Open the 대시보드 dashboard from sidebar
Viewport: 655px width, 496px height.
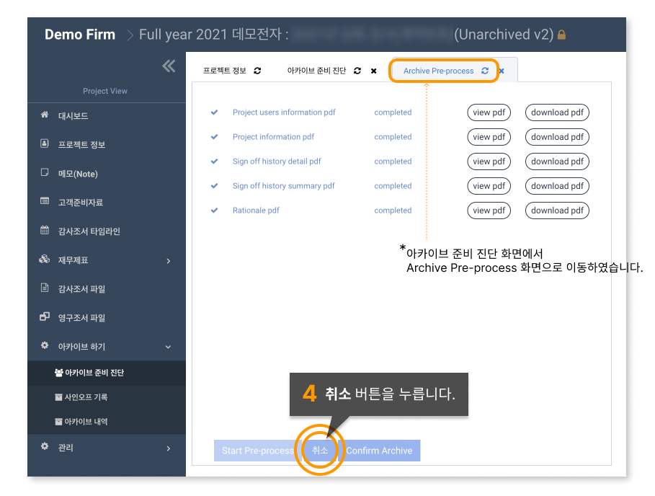point(65,115)
